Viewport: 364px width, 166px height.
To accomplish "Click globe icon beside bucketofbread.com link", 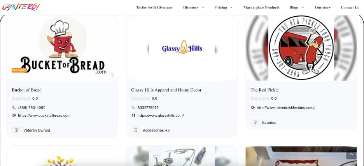I will pos(14,115).
